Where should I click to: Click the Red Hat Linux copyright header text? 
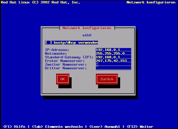point(40,2)
